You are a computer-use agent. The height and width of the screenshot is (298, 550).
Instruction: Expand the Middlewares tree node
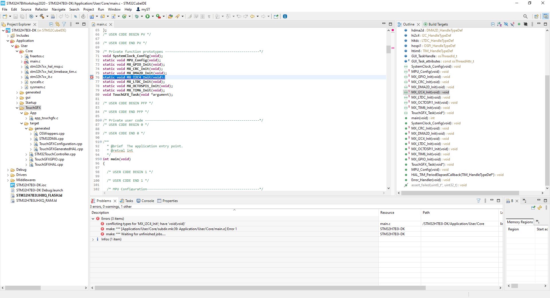point(8,180)
